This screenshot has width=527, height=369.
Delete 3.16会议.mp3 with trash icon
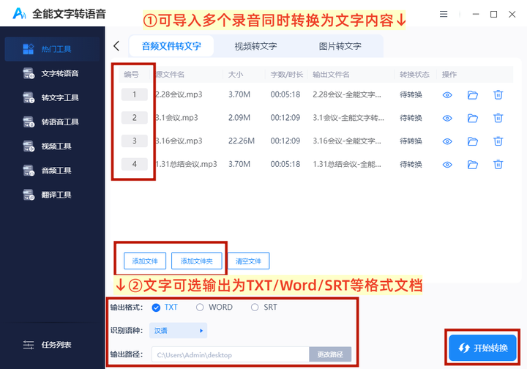pyautogui.click(x=498, y=141)
